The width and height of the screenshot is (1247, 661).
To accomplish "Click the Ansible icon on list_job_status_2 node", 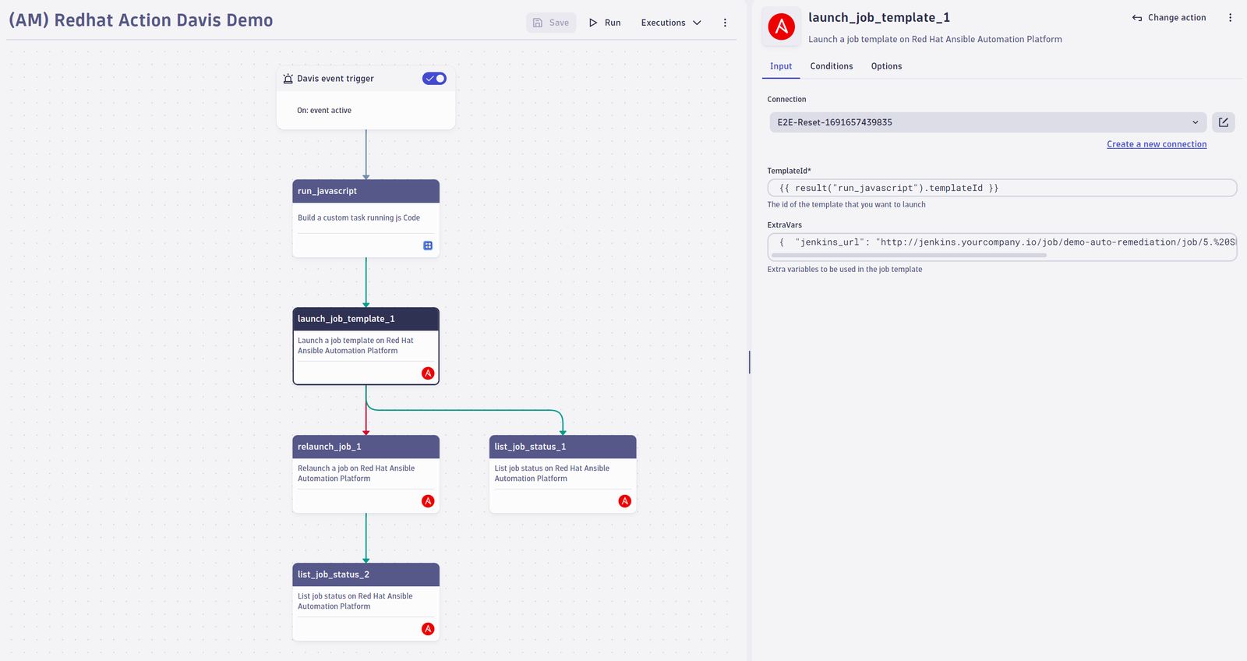I will (x=428, y=629).
